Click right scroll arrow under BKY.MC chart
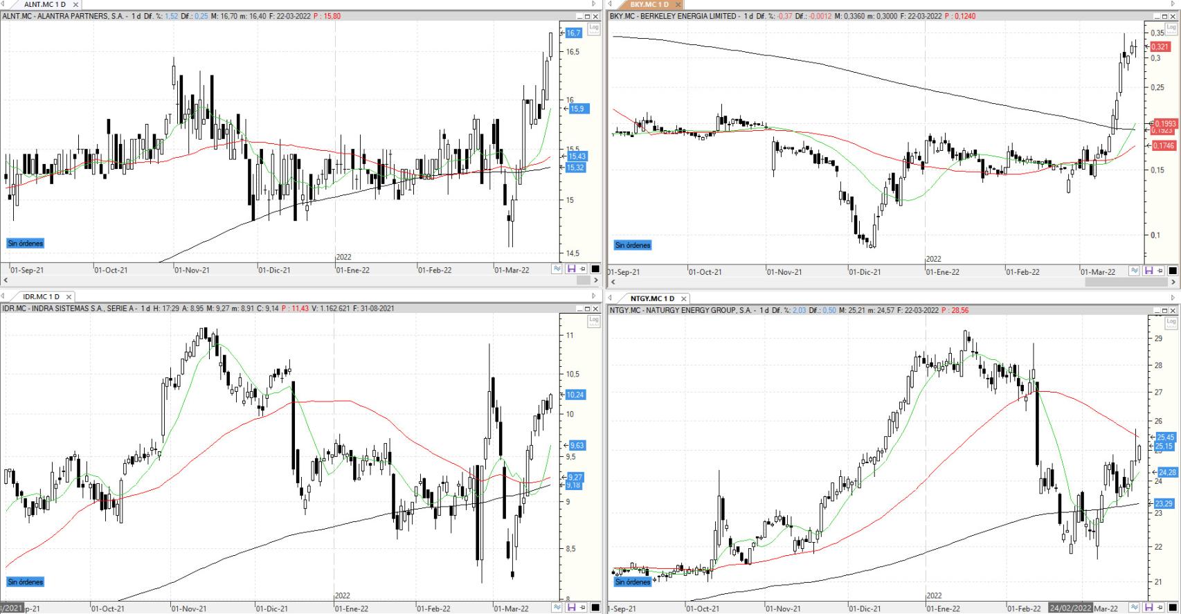This screenshot has height=614, width=1181. pyautogui.click(x=1173, y=282)
